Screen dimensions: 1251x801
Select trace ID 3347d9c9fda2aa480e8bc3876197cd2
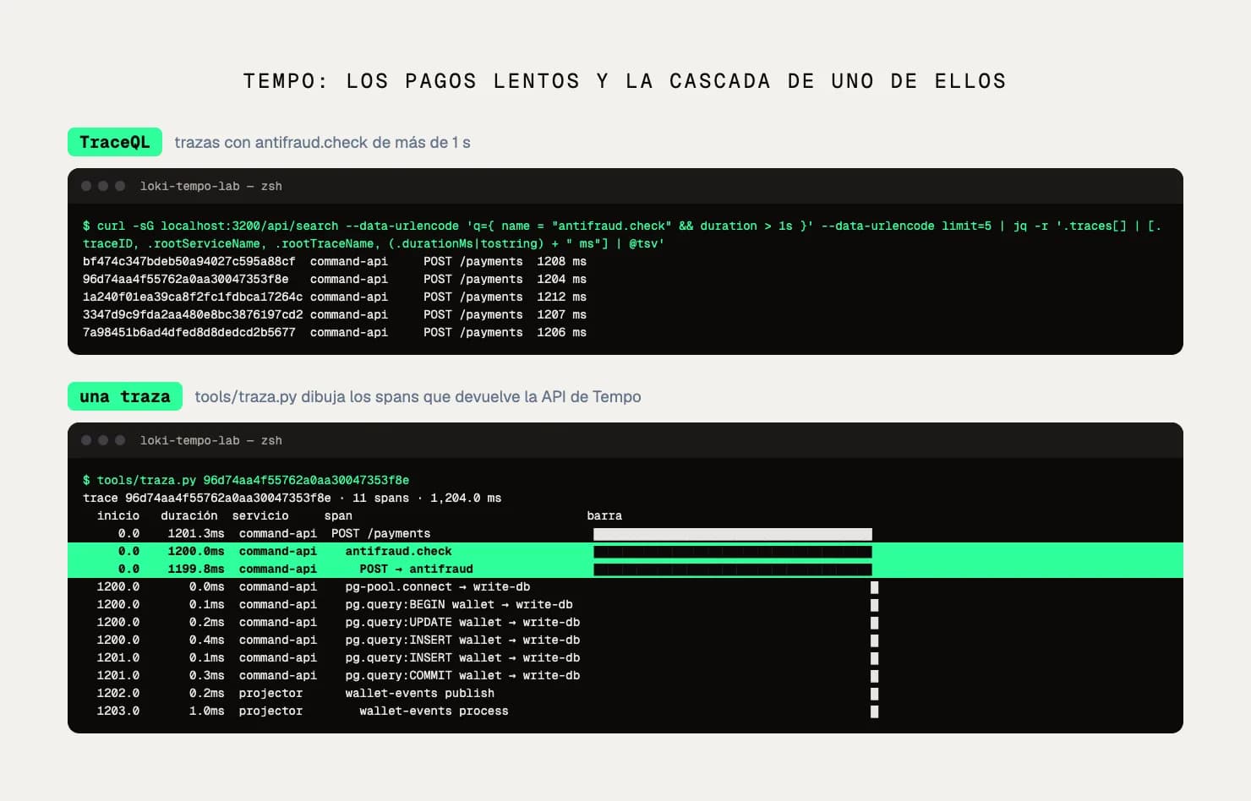click(193, 315)
